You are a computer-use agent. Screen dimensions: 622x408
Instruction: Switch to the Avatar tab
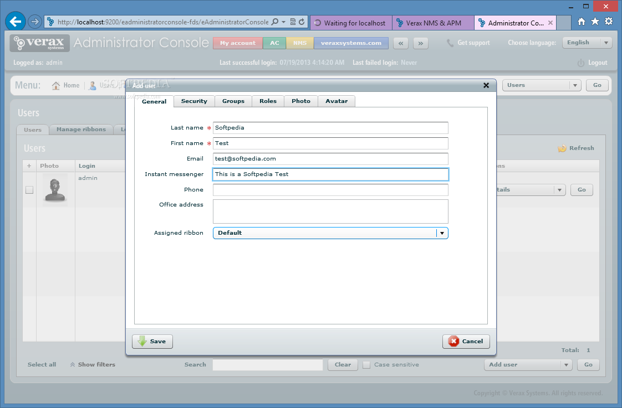[337, 101]
